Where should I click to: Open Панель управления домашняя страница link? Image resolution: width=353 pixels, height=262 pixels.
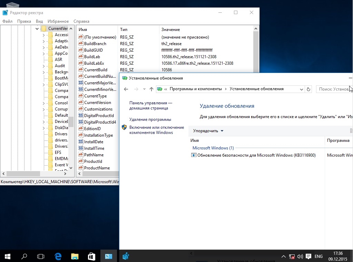[150, 105]
